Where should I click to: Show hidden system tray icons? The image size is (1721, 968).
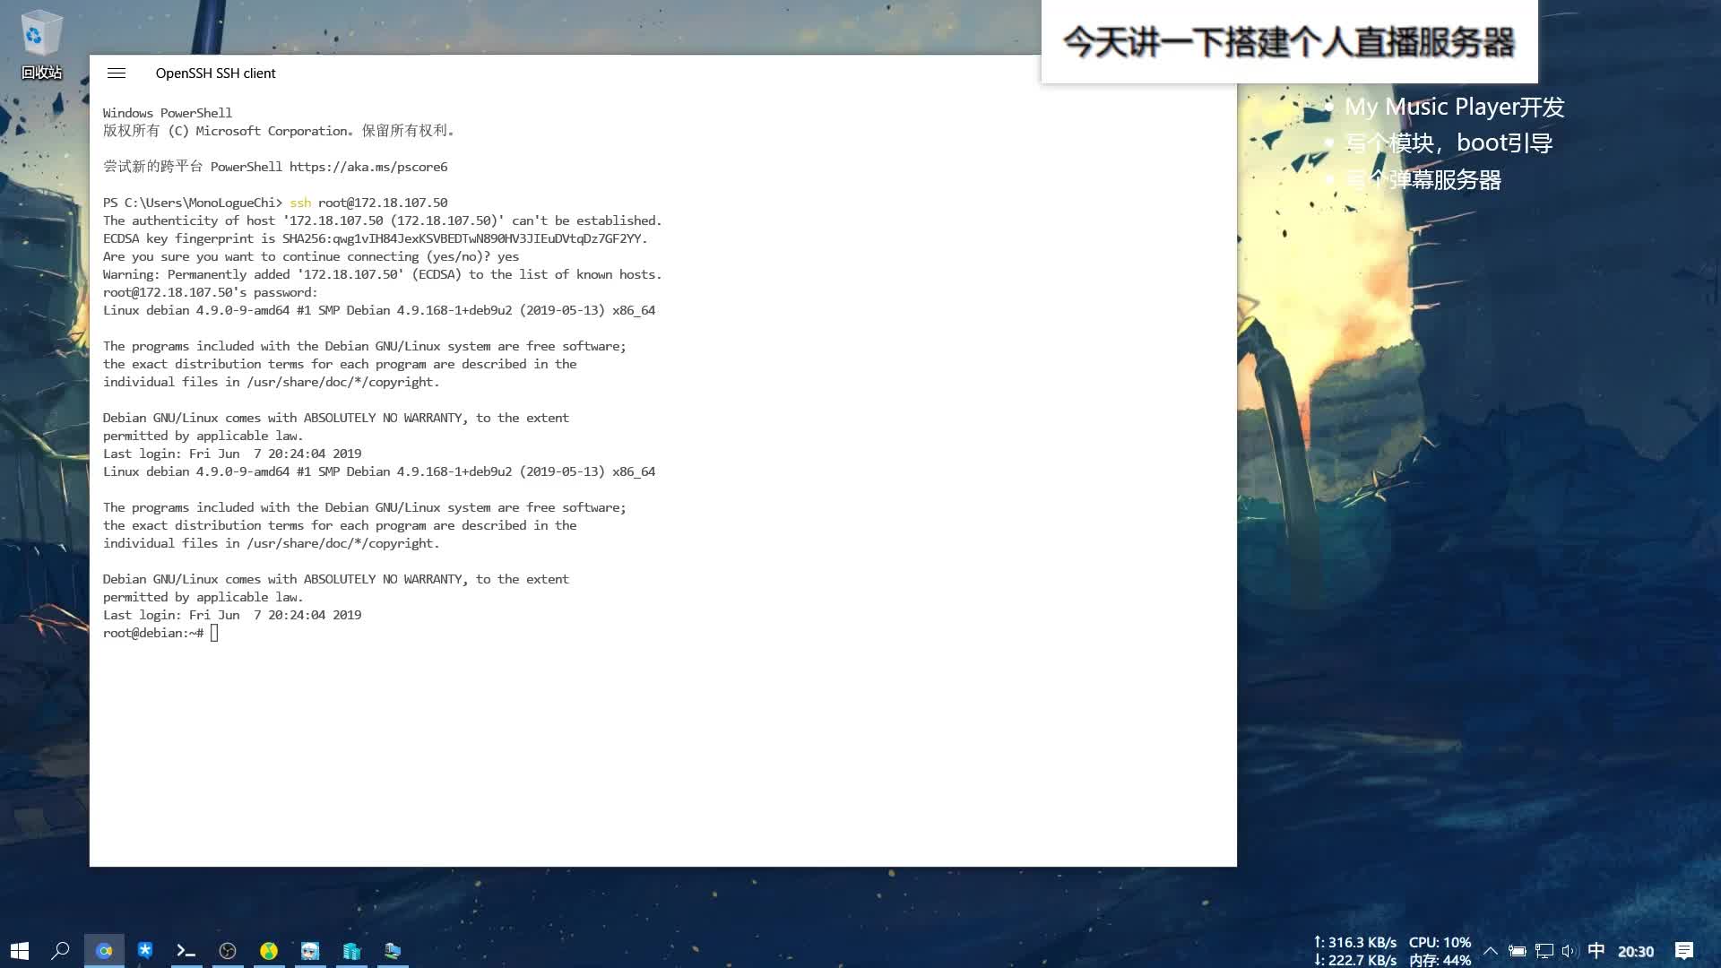pyautogui.click(x=1491, y=951)
